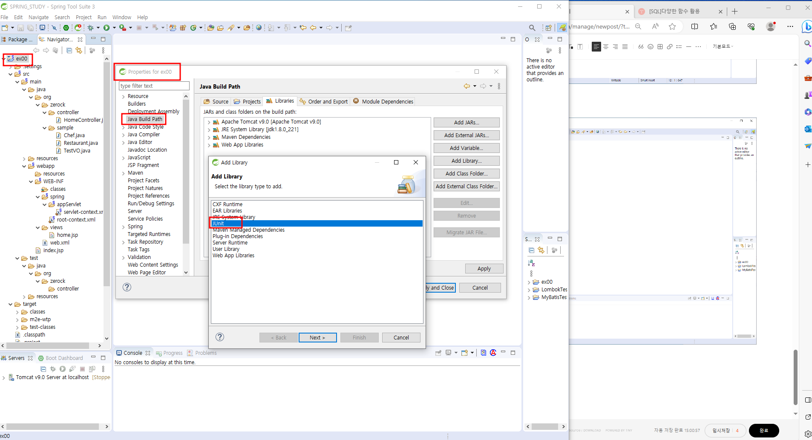
Task: Open Navigator view menu dots
Action: pyautogui.click(x=103, y=50)
